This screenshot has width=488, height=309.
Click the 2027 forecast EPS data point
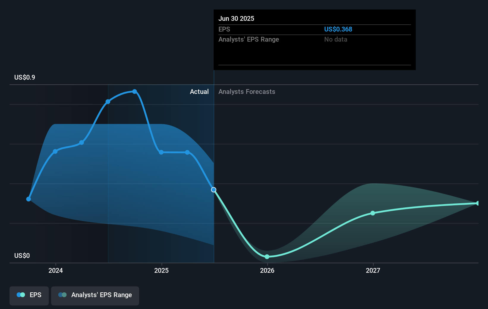[x=373, y=213]
